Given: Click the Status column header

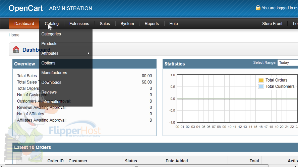Looking at the screenshot, I should click(131, 161).
